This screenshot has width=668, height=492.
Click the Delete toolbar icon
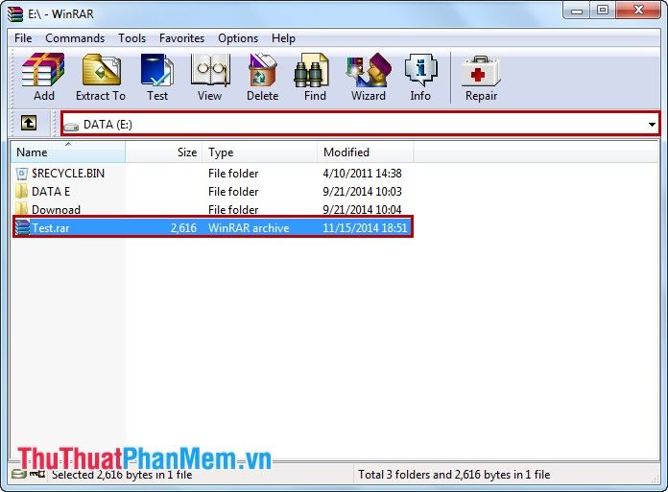pos(262,70)
